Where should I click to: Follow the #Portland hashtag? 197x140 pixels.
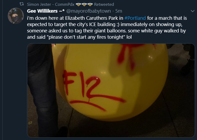click(x=135, y=18)
